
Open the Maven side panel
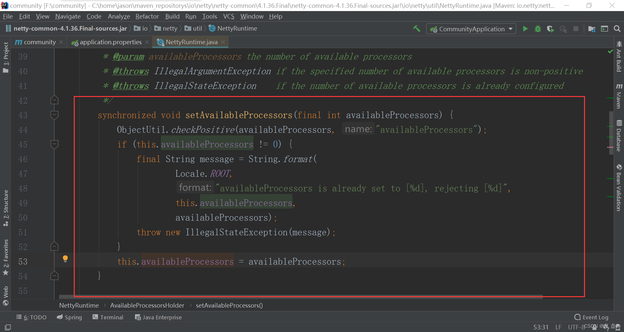(x=619, y=96)
